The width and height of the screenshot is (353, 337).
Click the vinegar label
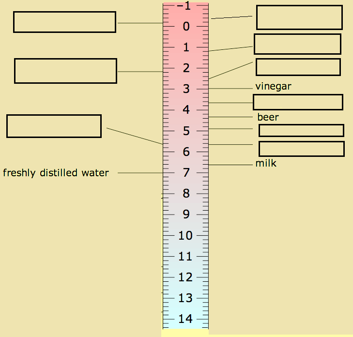click(x=273, y=87)
